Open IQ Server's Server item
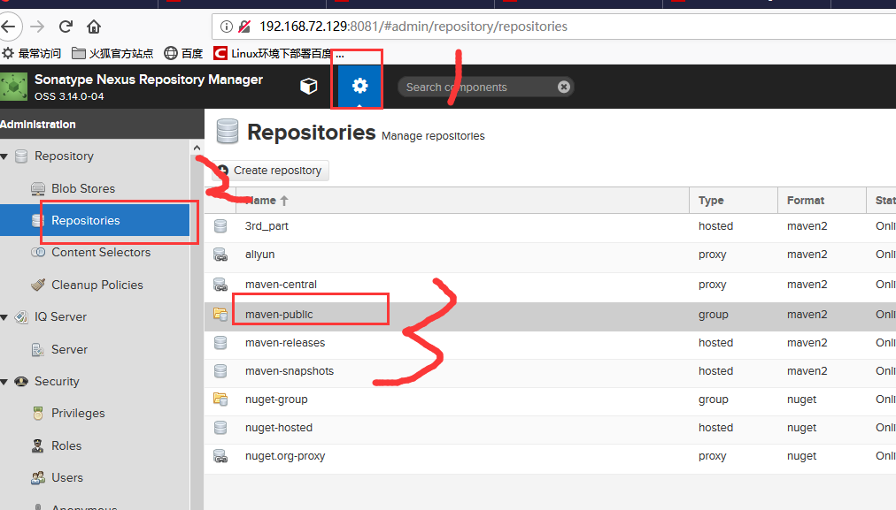This screenshot has height=510, width=896. click(69, 349)
